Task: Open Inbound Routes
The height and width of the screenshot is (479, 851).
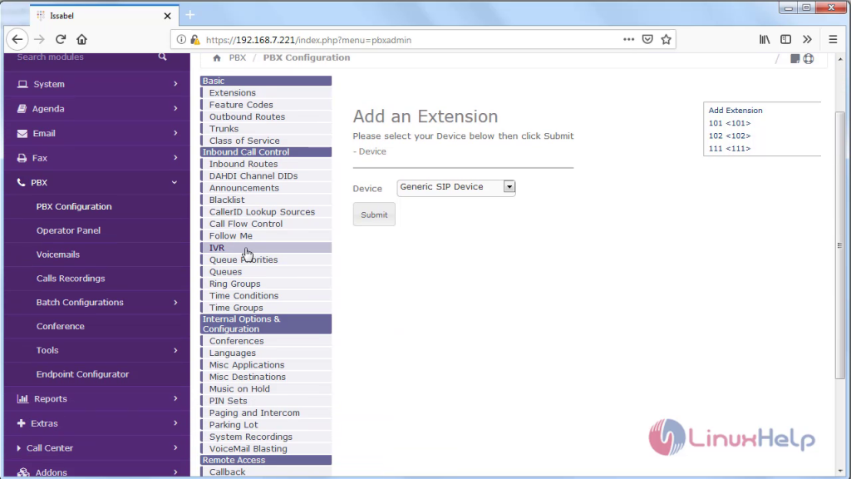Action: coord(243,164)
